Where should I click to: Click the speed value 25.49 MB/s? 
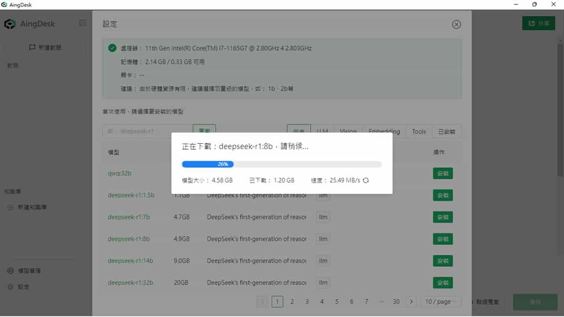[x=345, y=180]
